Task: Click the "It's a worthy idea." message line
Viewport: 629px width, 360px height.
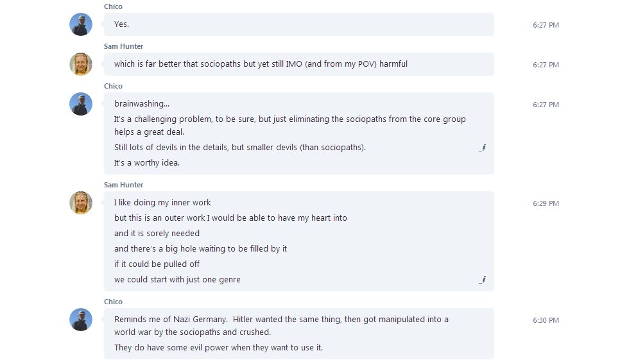Action: 147,163
